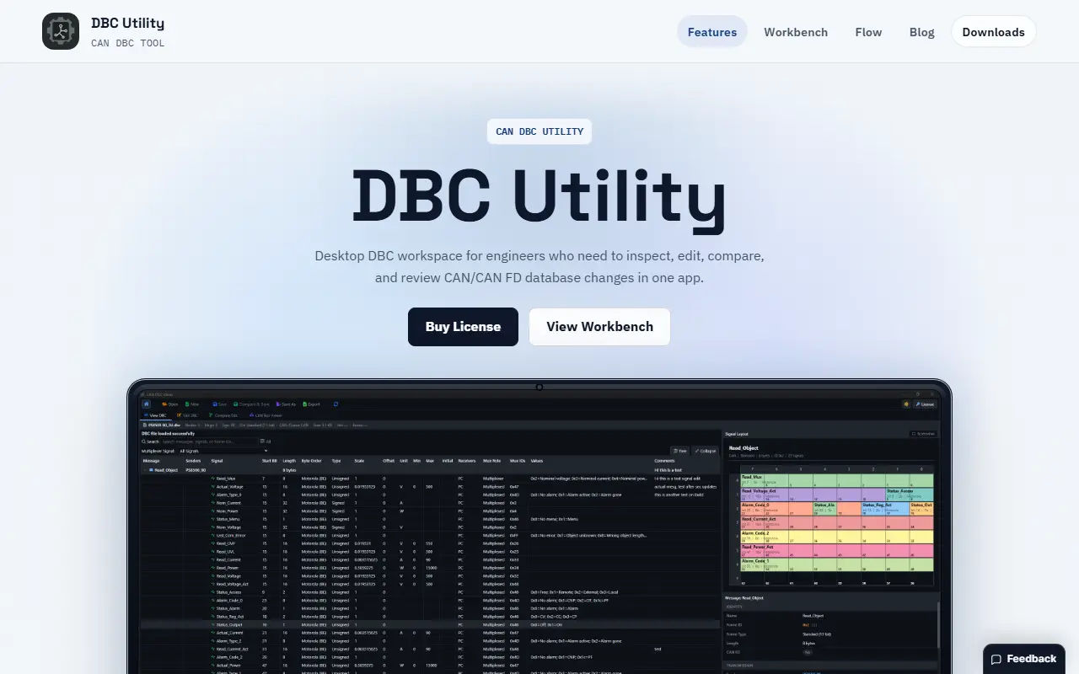
Task: Click the DBC Utility brand title link
Action: tap(127, 23)
